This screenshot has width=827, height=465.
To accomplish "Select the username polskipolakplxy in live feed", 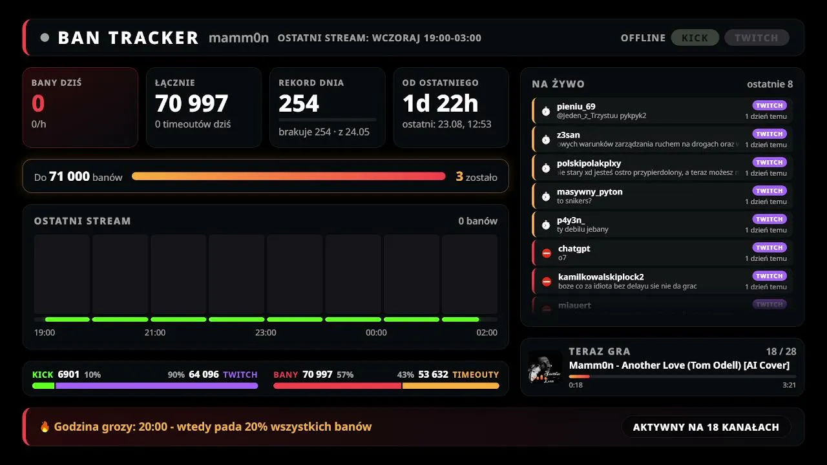I will [589, 163].
